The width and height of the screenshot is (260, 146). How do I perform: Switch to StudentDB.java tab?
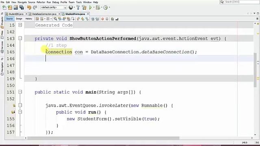(16, 14)
